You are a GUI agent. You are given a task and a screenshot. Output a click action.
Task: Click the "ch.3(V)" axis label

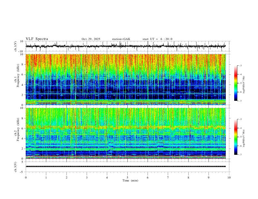(16, 167)
